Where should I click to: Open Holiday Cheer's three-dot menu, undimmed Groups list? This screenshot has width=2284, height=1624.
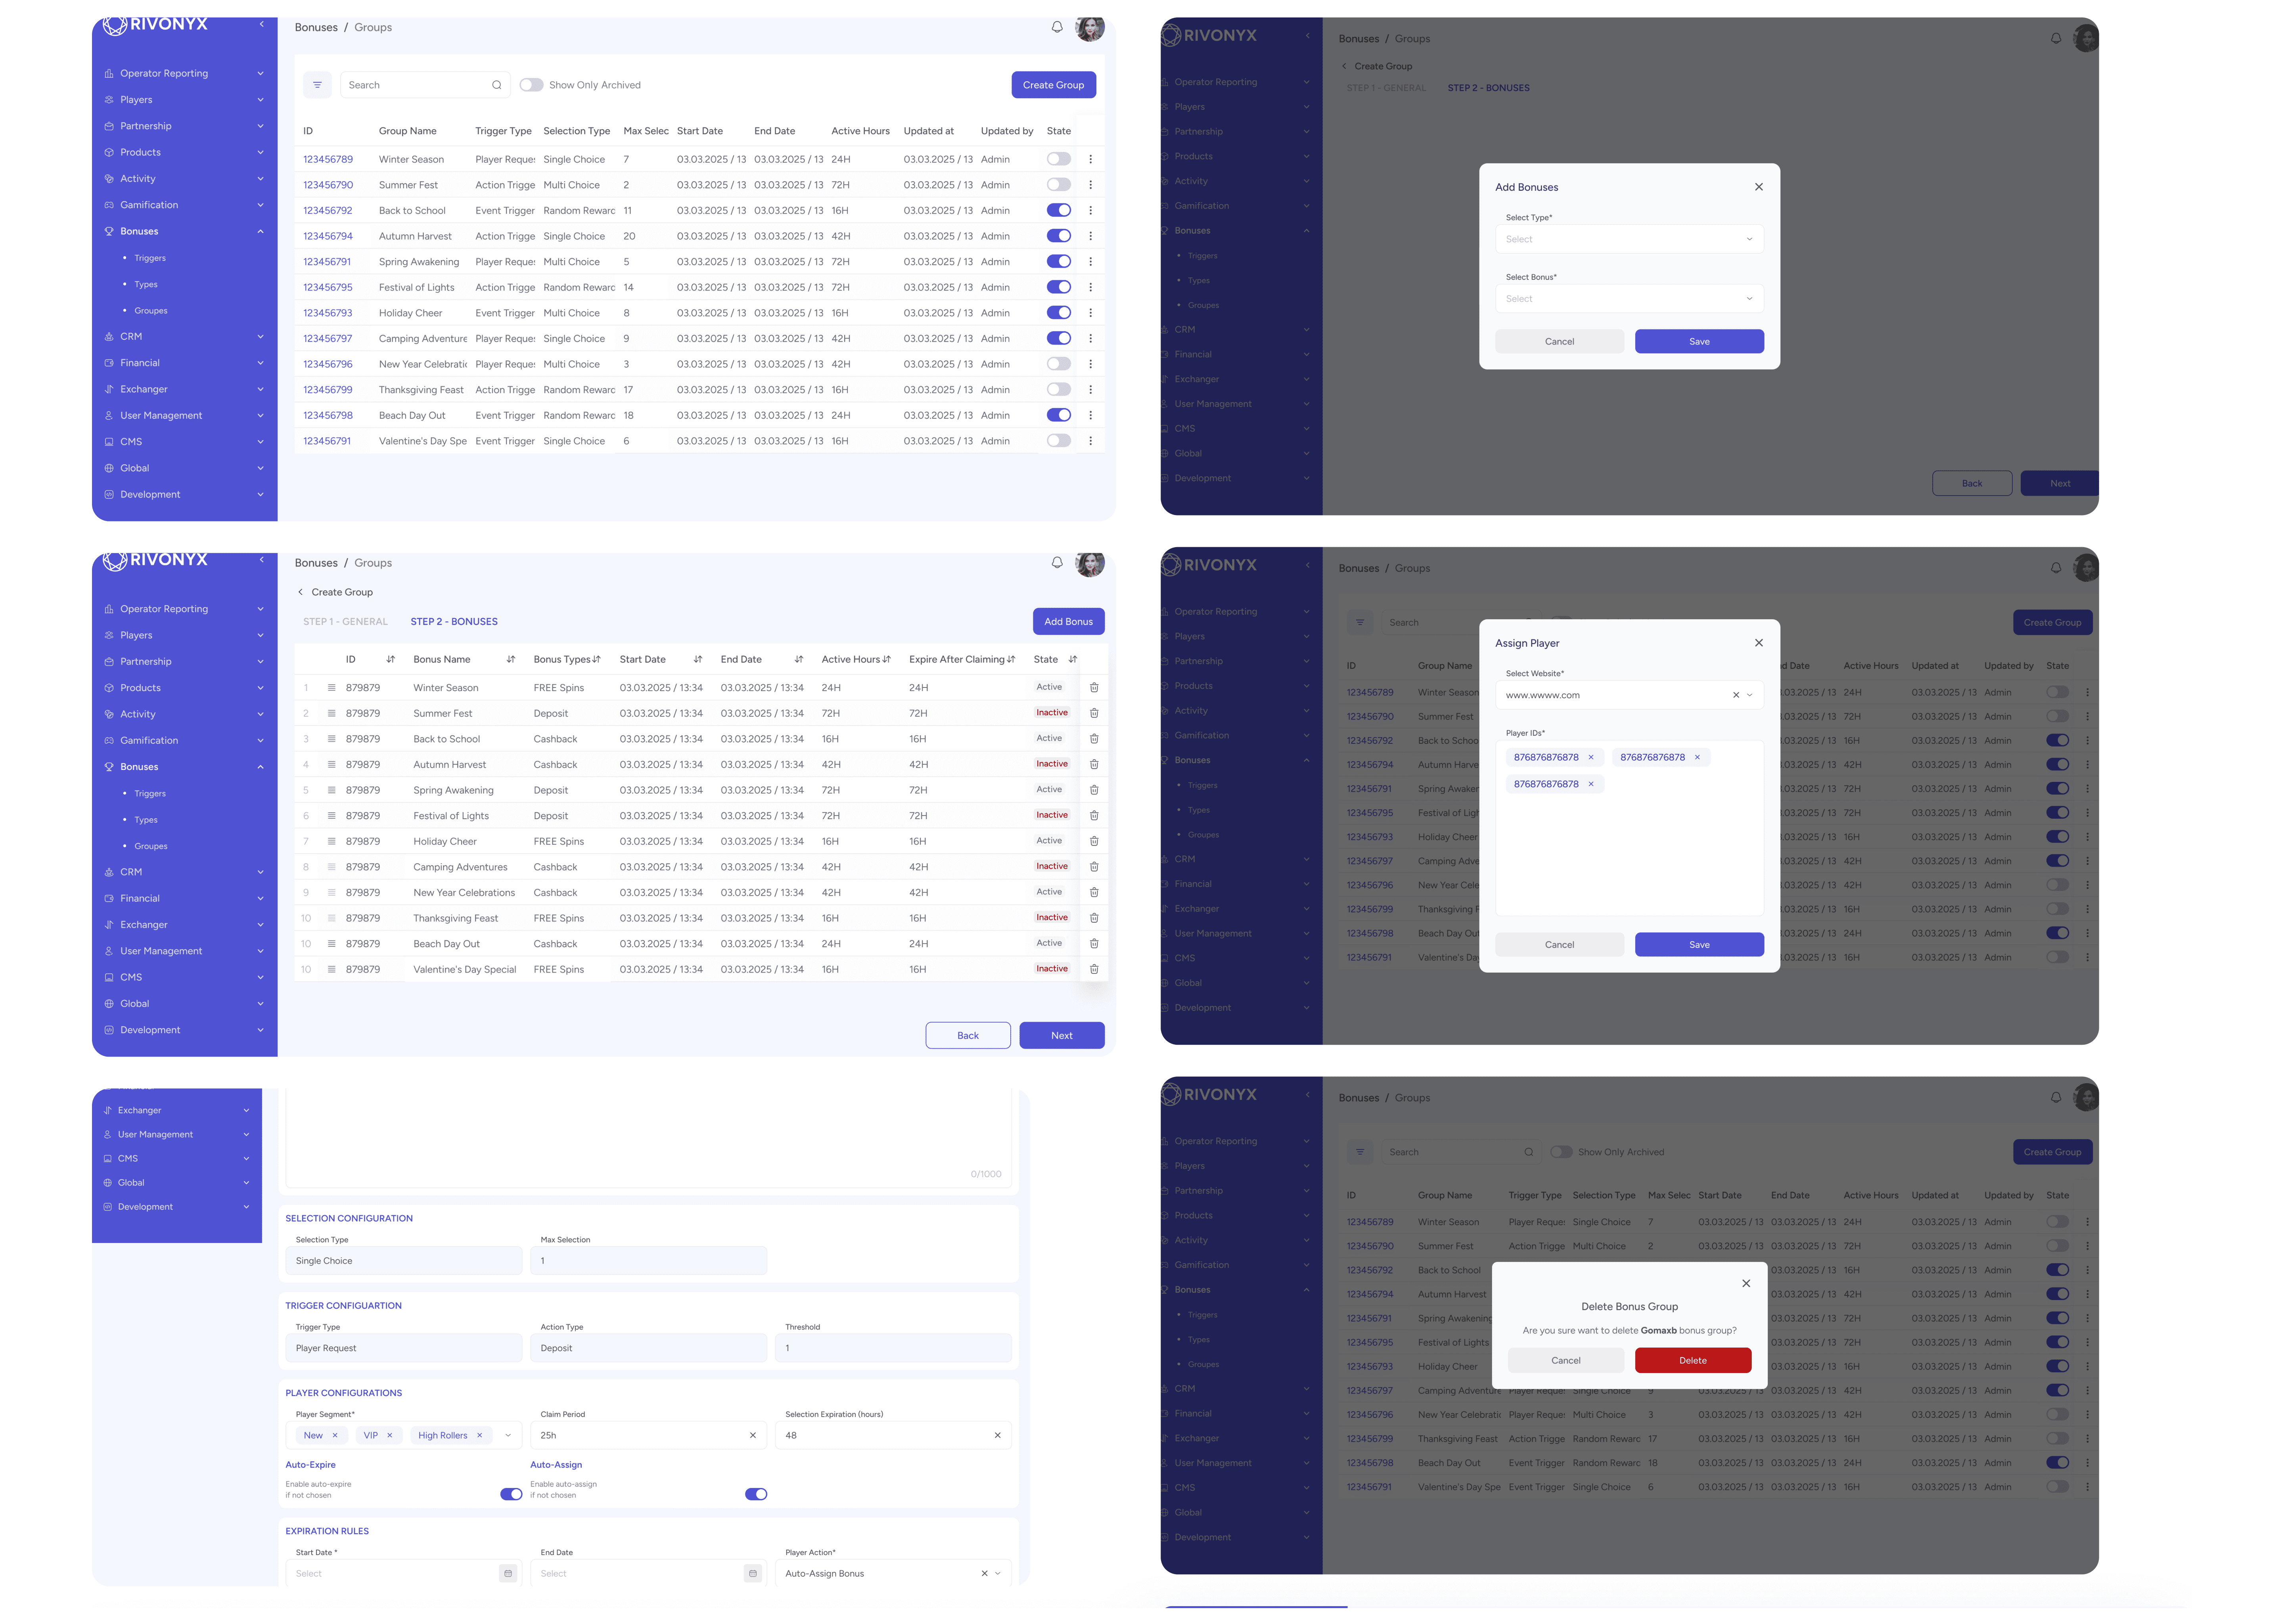[x=1090, y=313]
